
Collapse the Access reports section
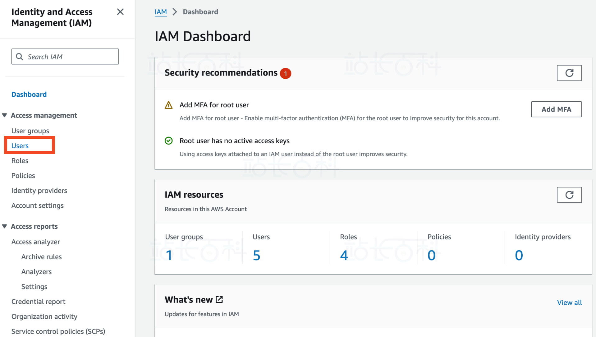[x=5, y=226]
